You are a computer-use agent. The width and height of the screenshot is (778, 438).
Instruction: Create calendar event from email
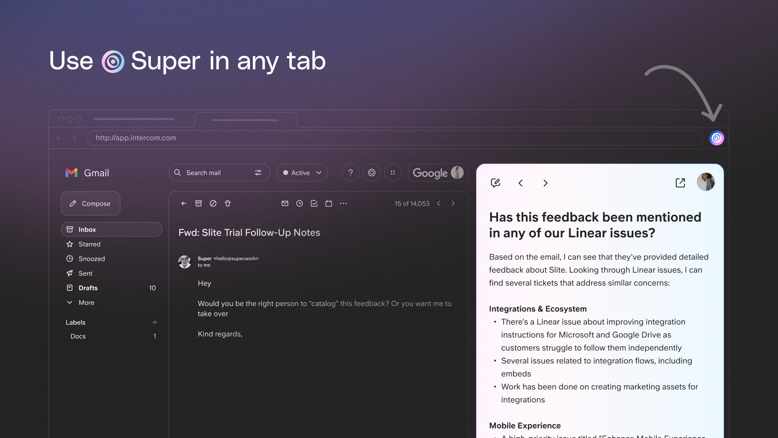329,204
